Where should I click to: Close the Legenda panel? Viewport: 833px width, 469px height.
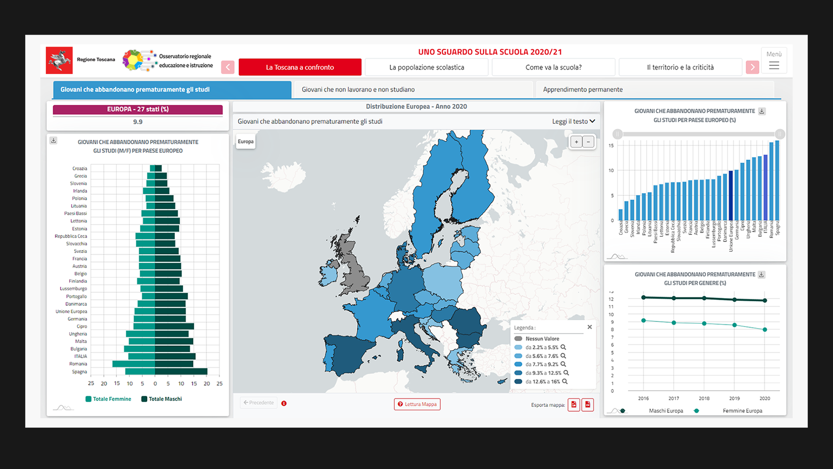(590, 327)
